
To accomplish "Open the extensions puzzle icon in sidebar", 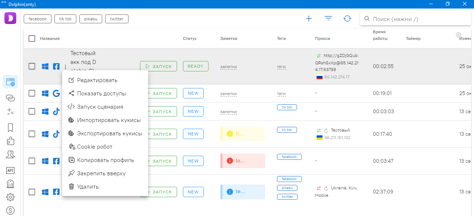I will 10,141.
